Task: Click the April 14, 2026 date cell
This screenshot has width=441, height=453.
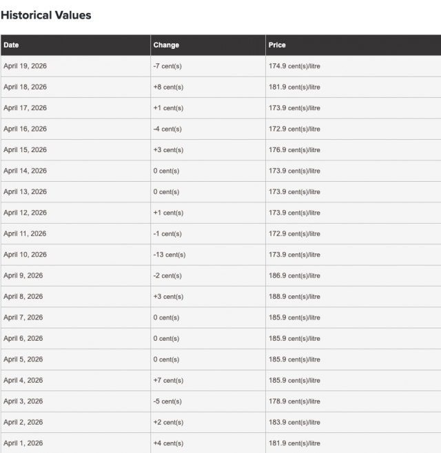Action: pyautogui.click(x=25, y=171)
